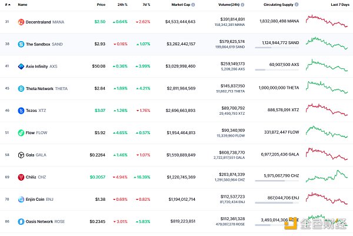Viewport: 353px width, 236px height.
Task: Open the Oasis Network coin icon
Action: point(21,221)
